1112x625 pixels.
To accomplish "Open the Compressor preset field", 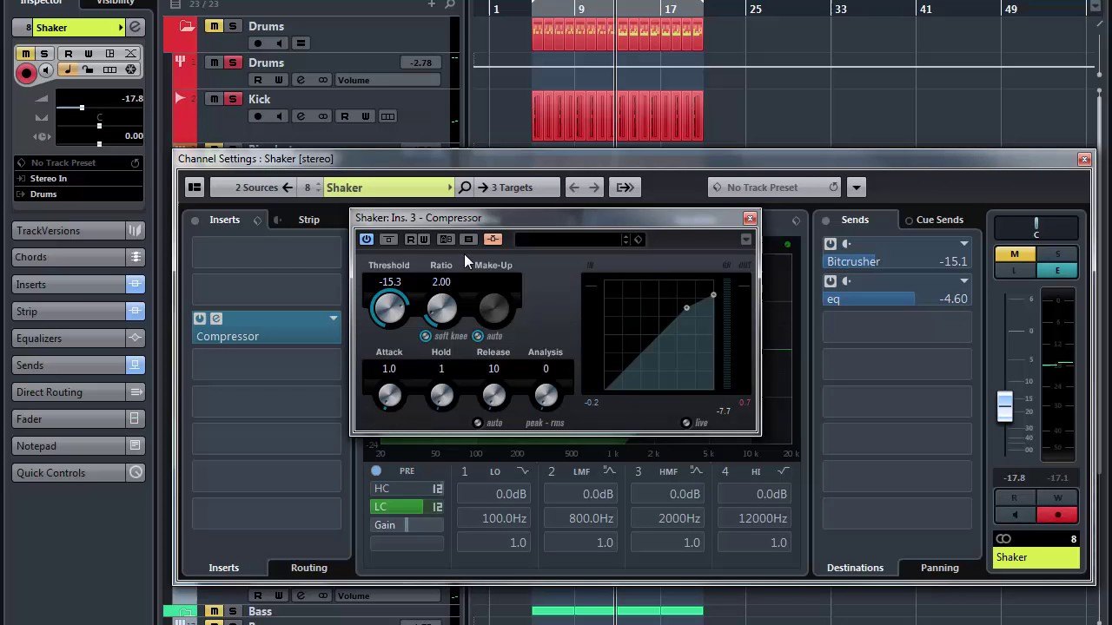I will coord(571,240).
